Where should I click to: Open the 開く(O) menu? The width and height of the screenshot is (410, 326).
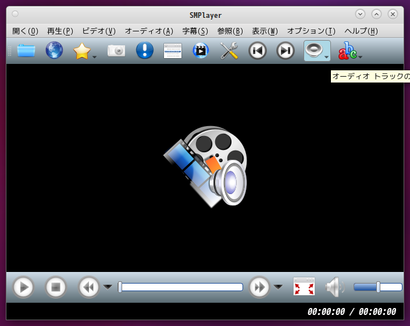click(25, 31)
